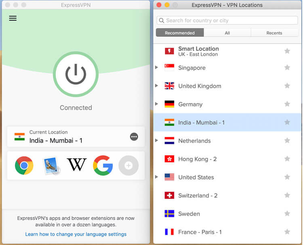Click the search field for country or city

(227, 20)
